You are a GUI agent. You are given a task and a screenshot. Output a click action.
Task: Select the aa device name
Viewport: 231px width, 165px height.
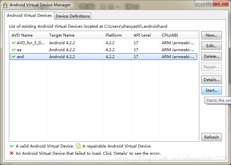pos(19,50)
